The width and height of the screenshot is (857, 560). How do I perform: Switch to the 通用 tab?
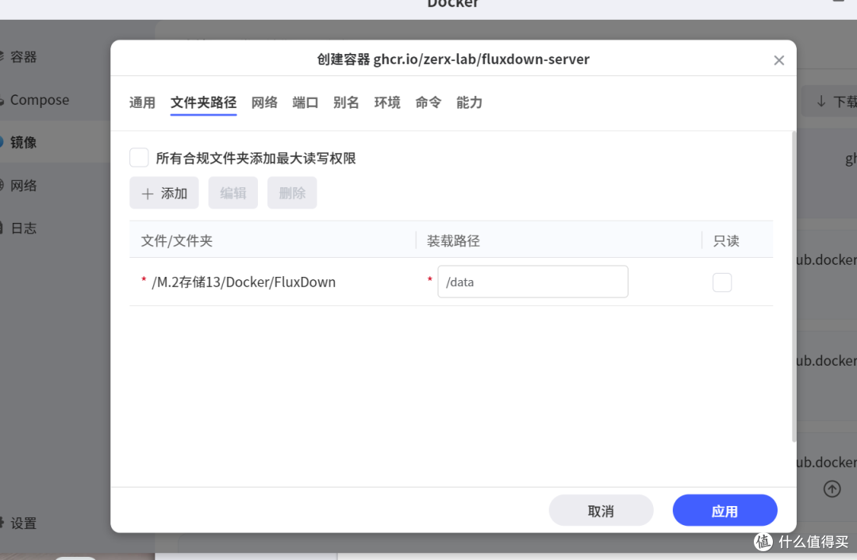[142, 102]
